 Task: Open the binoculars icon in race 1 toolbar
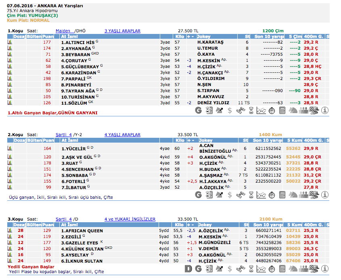click(241, 110)
